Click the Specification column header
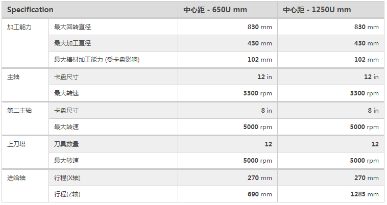387x205 pixels. point(30,10)
